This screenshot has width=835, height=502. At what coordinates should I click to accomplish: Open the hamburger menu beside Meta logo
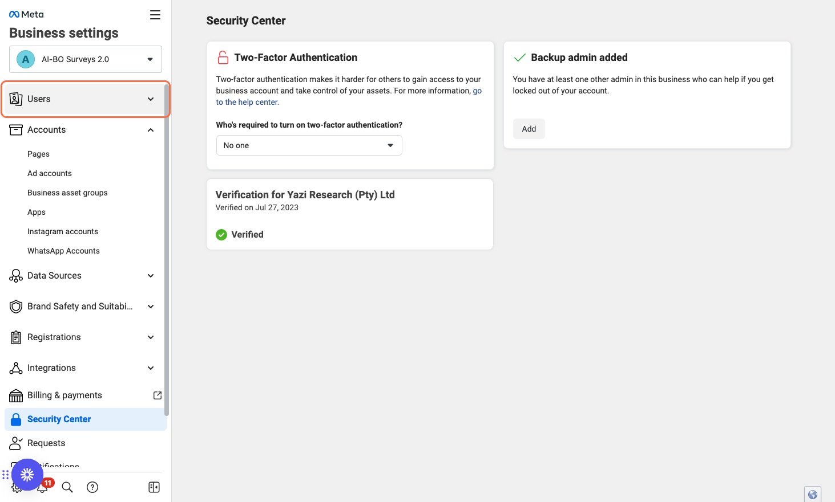click(155, 15)
